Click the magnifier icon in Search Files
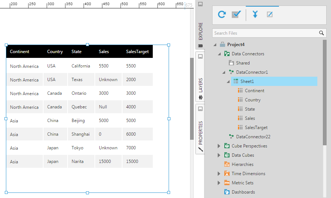Viewport: 331px width, 198px height. [321, 33]
